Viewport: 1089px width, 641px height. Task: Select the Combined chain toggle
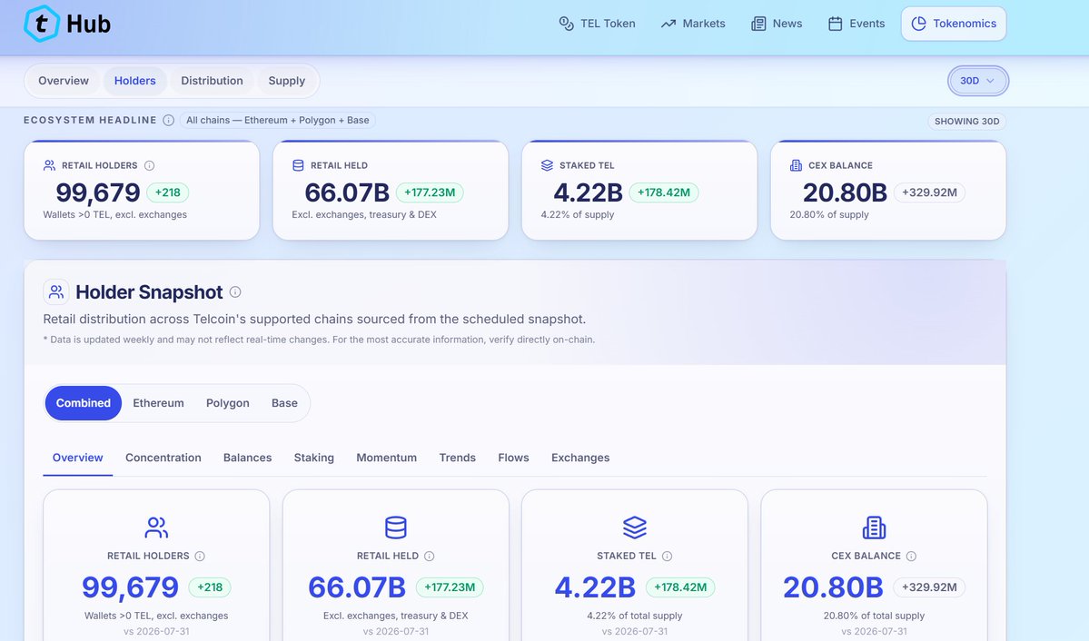click(x=84, y=403)
